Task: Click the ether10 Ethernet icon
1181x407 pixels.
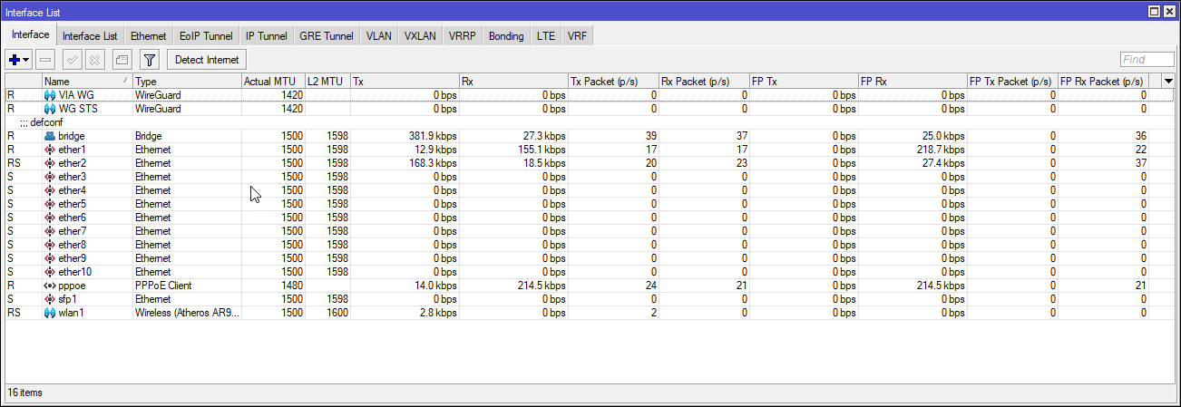Action: click(50, 272)
